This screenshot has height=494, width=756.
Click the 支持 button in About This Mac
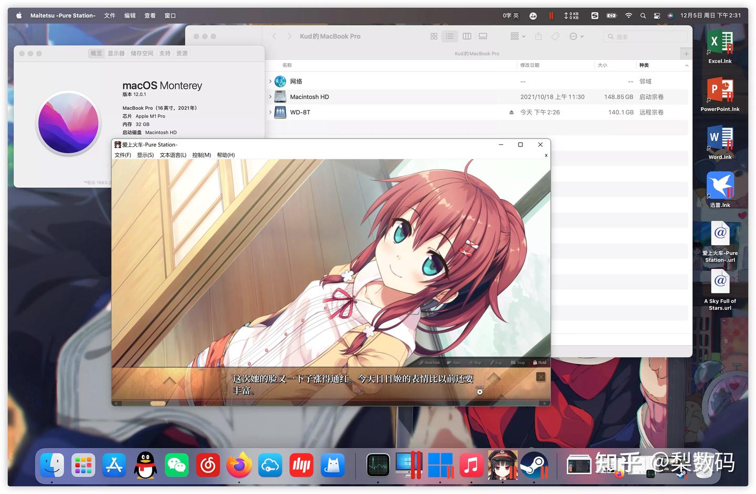click(164, 53)
